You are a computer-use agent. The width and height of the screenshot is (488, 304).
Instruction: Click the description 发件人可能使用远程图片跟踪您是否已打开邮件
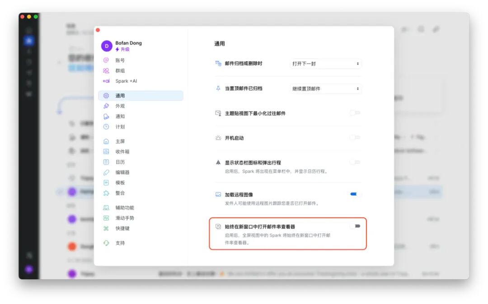(272, 203)
